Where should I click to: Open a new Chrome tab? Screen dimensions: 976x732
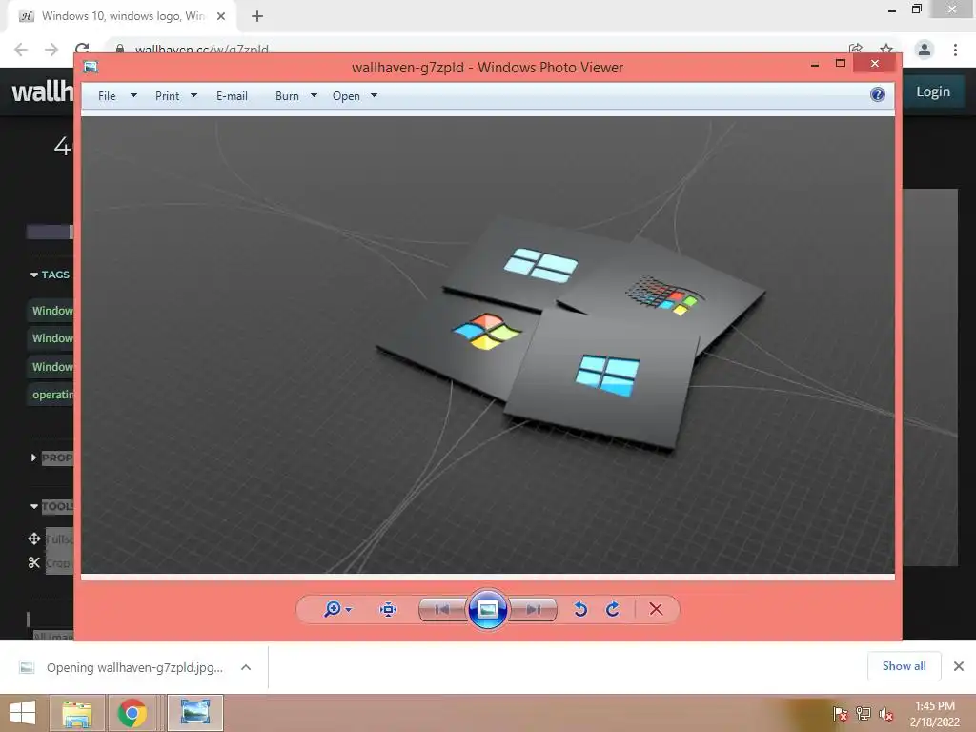(x=257, y=16)
